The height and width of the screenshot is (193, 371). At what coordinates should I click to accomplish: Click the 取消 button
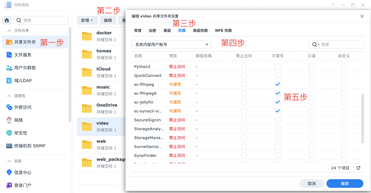pos(311,184)
